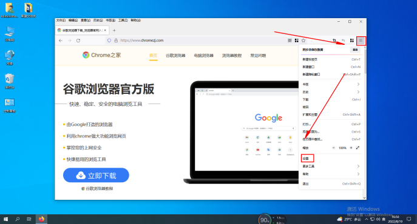This screenshot has width=417, height=224.
Task: Expand the 历史 submenu in the dropdown
Action: pos(331,92)
